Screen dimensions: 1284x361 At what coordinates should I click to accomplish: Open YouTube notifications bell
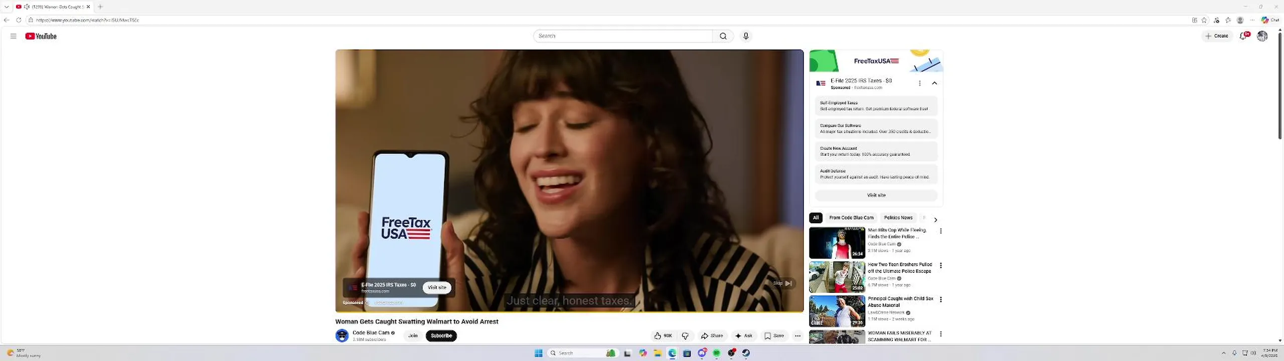[x=1243, y=36]
